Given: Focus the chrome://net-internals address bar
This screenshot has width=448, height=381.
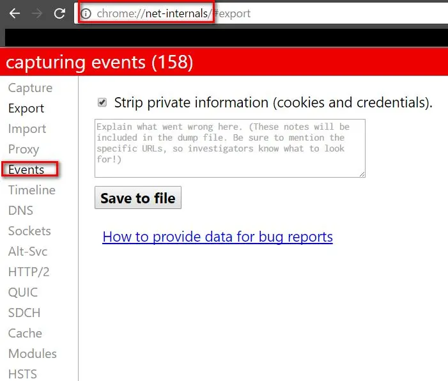Looking at the screenshot, I should [x=261, y=13].
